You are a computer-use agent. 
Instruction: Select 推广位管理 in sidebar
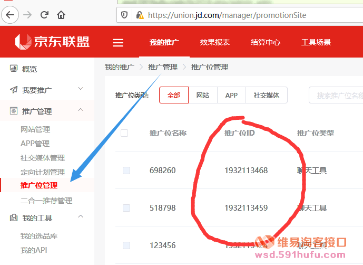39,185
